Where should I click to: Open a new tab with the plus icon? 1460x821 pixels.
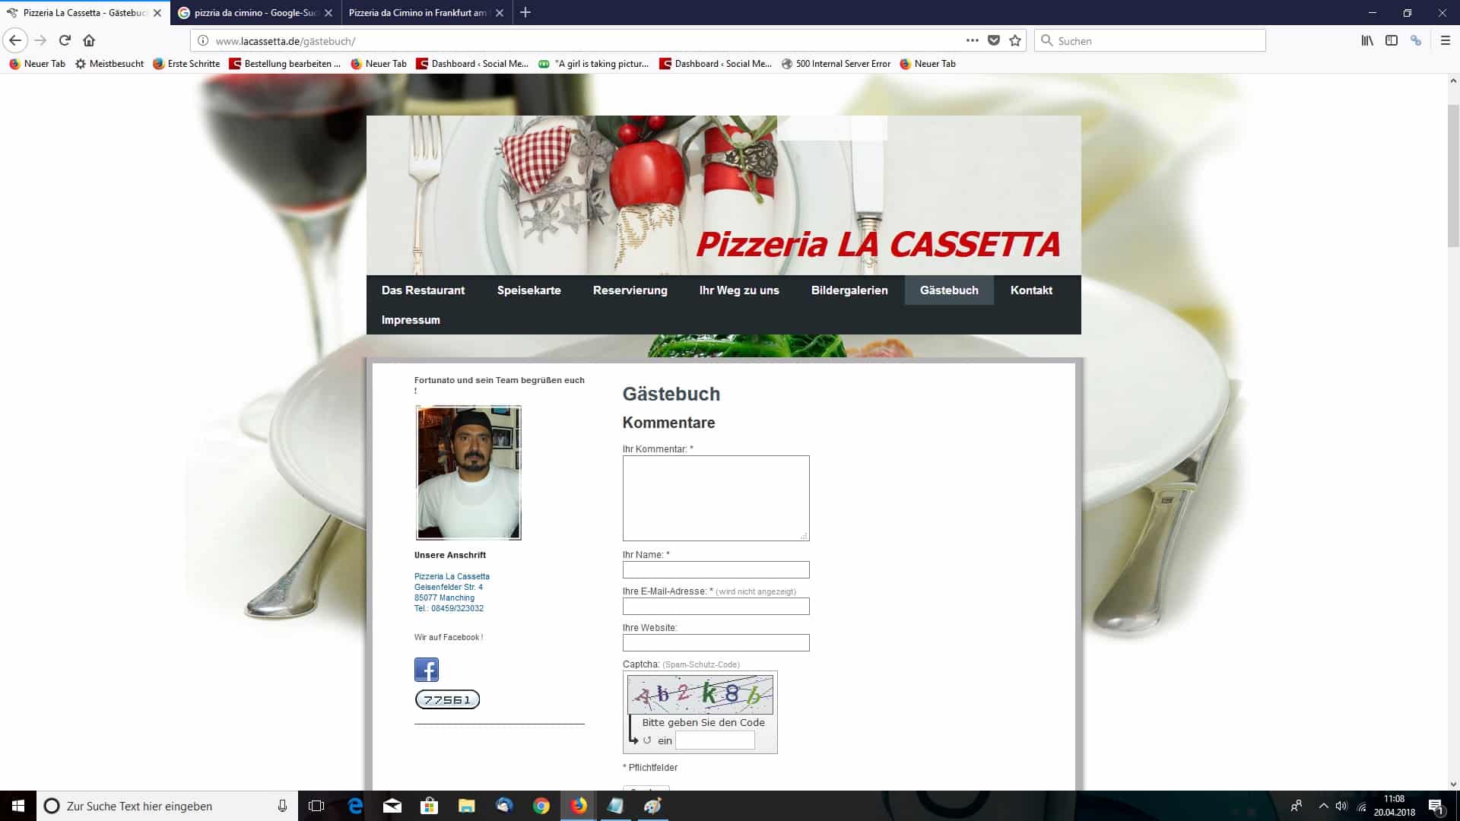(x=525, y=12)
